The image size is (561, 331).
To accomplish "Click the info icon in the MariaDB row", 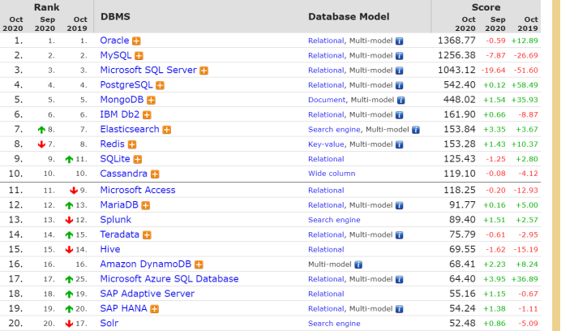I will click(400, 205).
